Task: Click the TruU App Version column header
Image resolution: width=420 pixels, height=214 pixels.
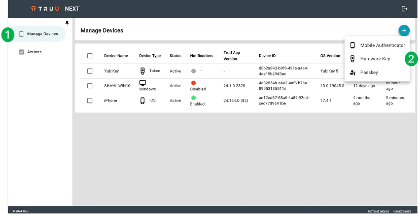Action: 232,56
